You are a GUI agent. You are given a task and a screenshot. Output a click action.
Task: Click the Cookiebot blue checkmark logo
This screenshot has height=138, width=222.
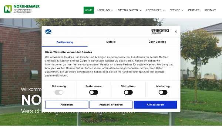48,32
